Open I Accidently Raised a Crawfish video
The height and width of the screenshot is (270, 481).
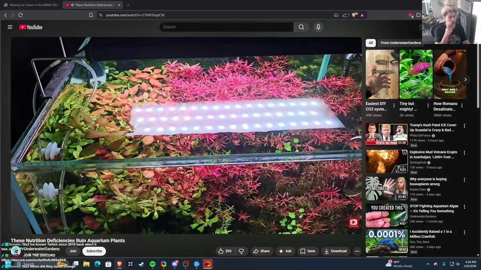click(x=431, y=234)
